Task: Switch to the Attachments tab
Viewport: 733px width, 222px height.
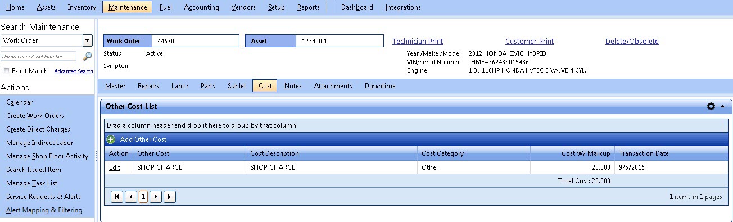Action: coord(333,86)
